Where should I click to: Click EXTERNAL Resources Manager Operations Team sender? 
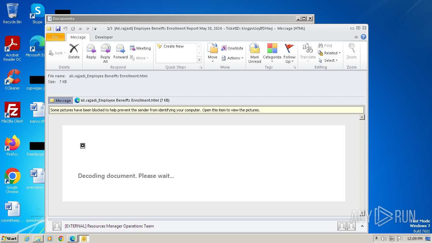pyautogui.click(x=109, y=226)
